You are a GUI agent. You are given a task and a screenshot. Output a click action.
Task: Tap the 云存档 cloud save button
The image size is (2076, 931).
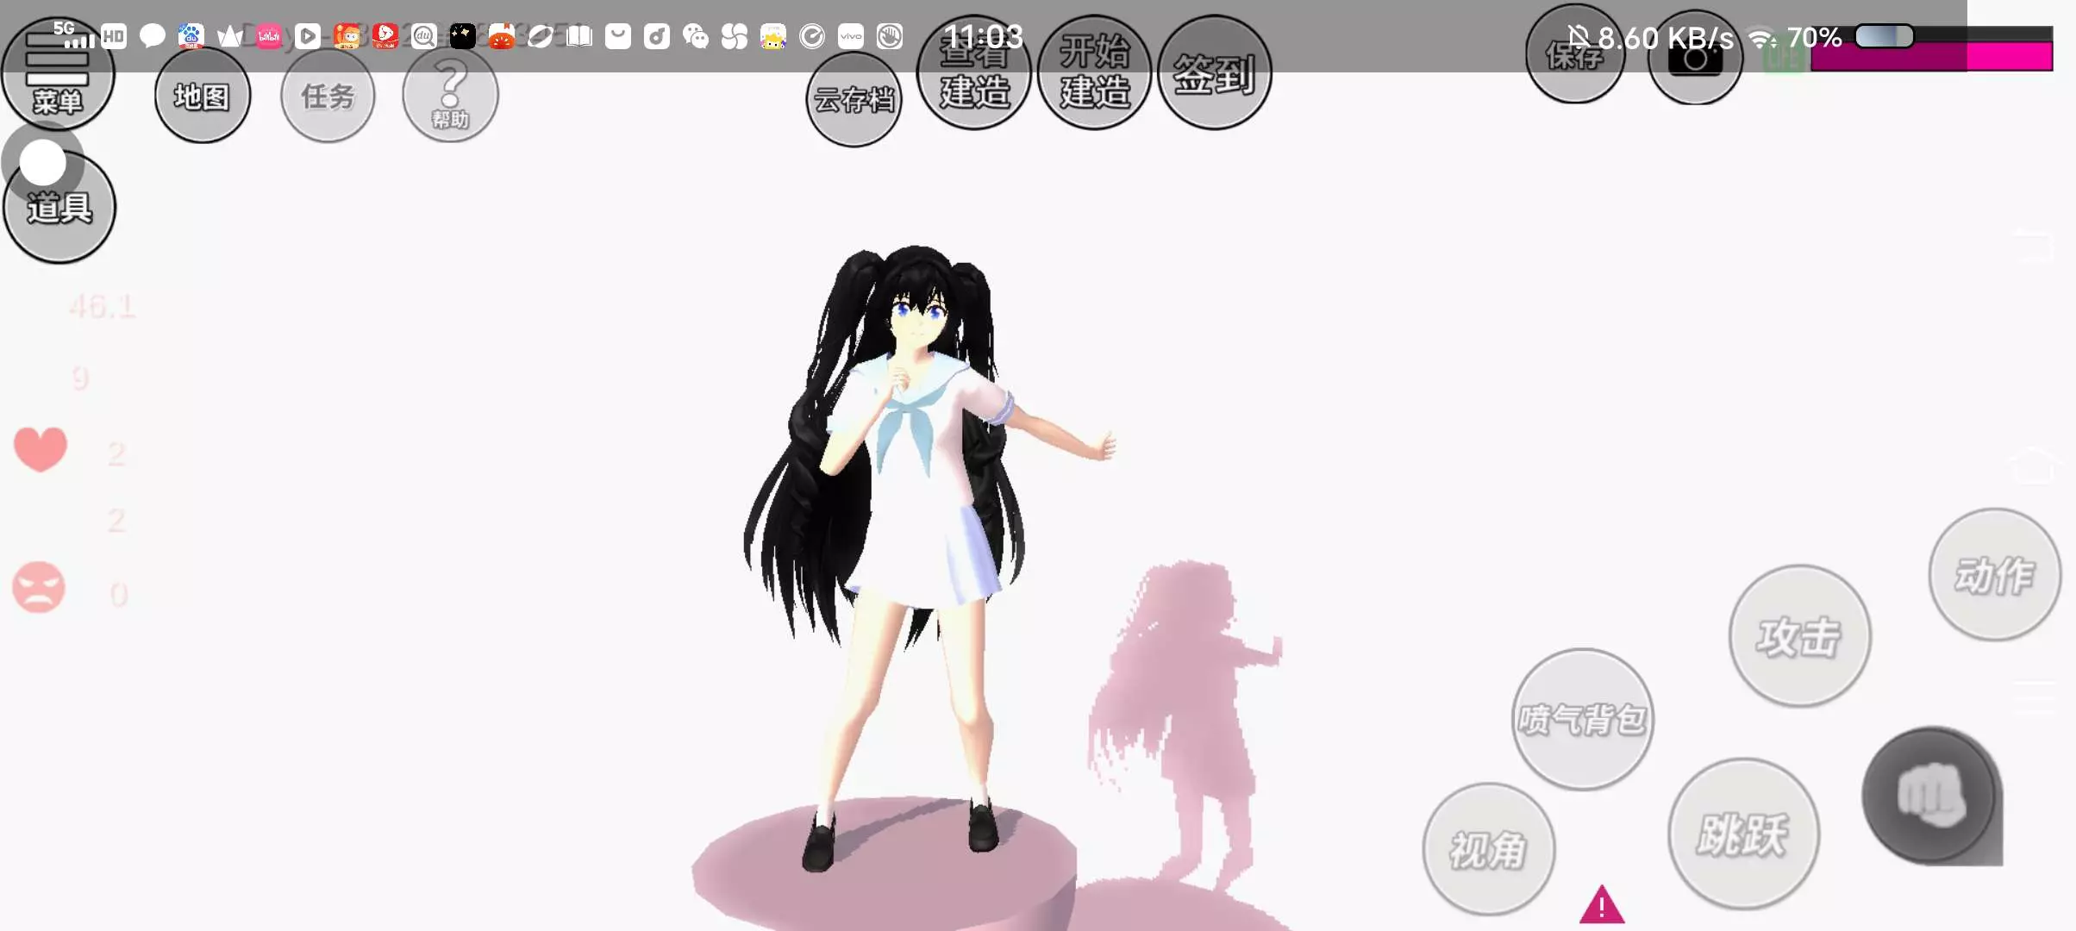[x=854, y=100]
